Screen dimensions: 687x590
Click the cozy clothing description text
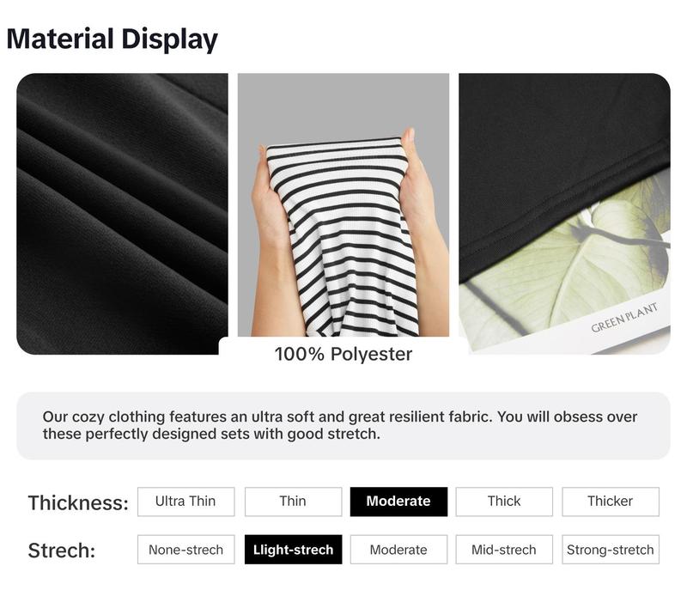click(x=340, y=425)
